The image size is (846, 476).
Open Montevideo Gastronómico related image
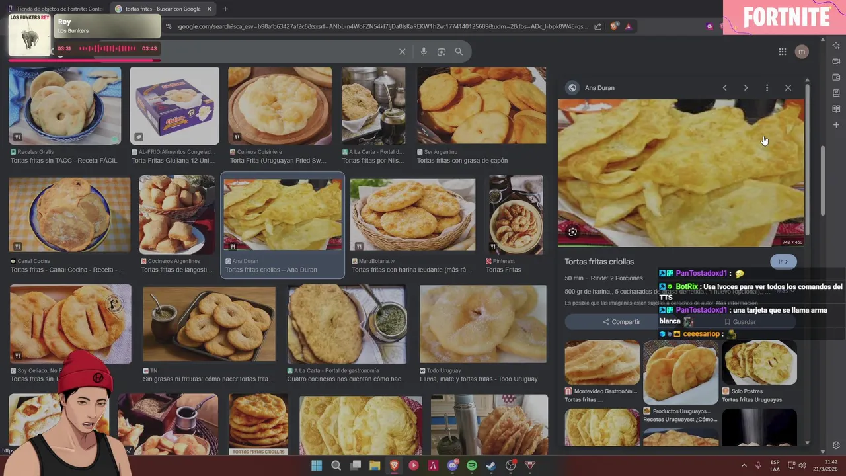pyautogui.click(x=602, y=362)
